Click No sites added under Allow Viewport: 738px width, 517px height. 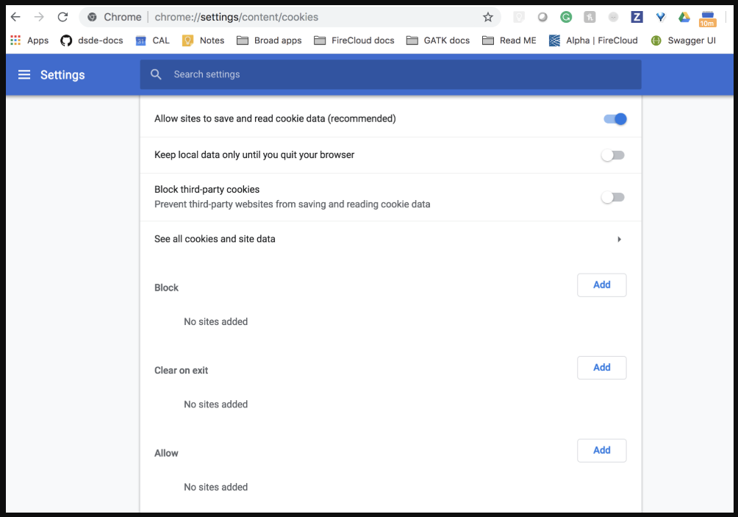(x=215, y=487)
